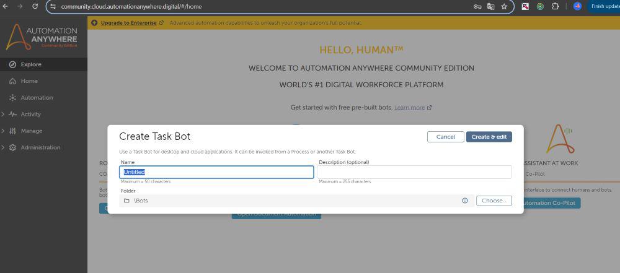Screen dimensions: 620x273
Task: Reload the page with refresh icon
Action: tap(35, 6)
